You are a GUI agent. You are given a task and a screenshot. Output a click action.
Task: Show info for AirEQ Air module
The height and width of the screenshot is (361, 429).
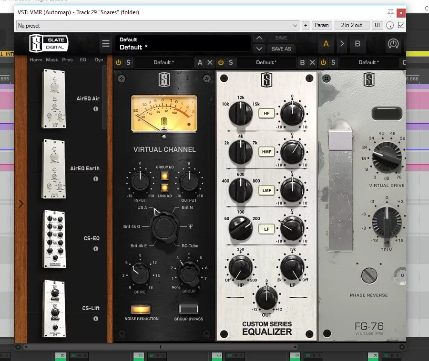point(96,109)
